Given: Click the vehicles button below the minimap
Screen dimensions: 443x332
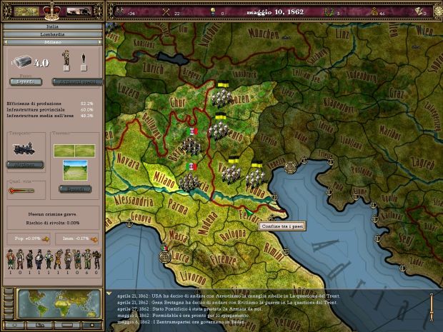Looking at the screenshot, I should click(40, 326).
